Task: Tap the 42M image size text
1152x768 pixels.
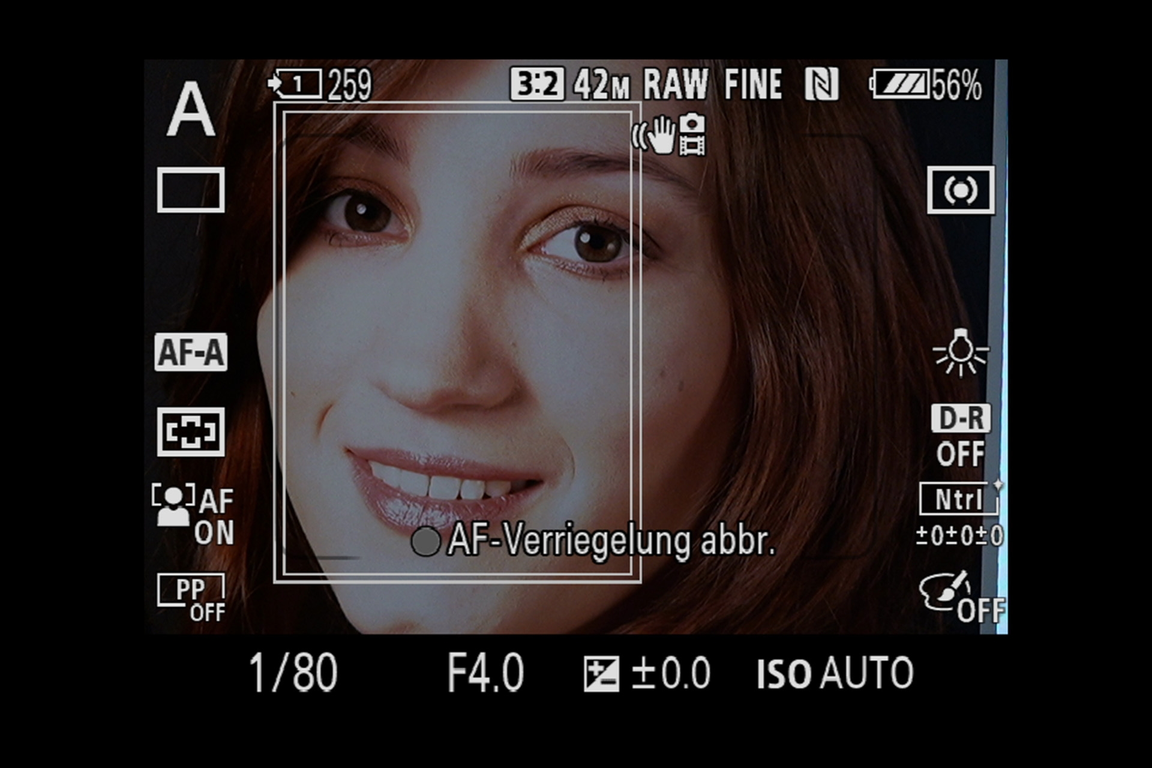Action: coord(602,85)
